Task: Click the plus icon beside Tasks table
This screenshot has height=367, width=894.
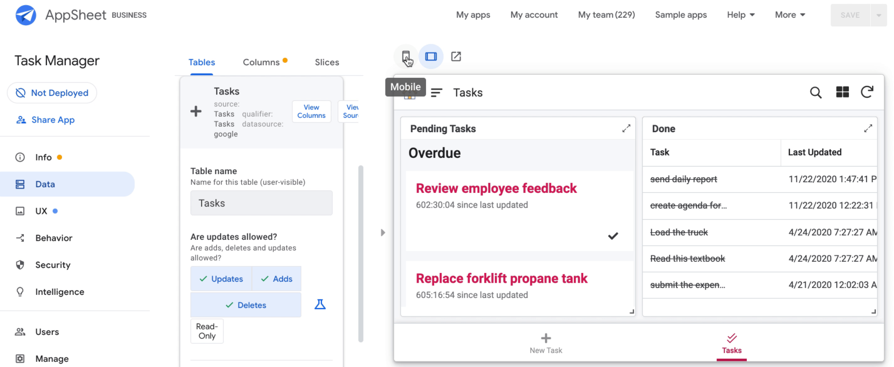Action: pyautogui.click(x=196, y=111)
